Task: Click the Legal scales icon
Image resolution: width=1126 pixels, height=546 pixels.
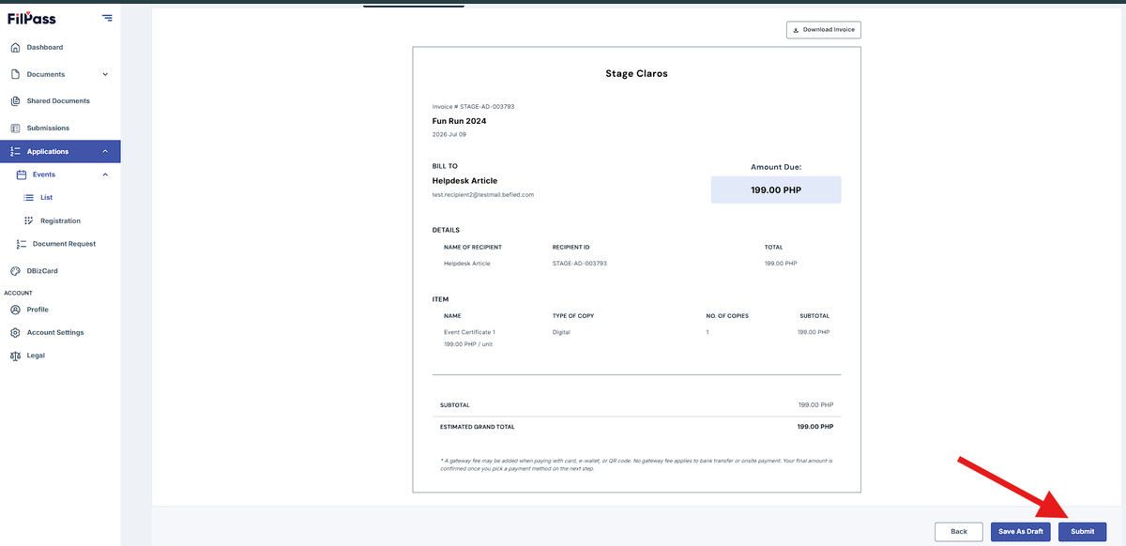Action: (x=15, y=356)
